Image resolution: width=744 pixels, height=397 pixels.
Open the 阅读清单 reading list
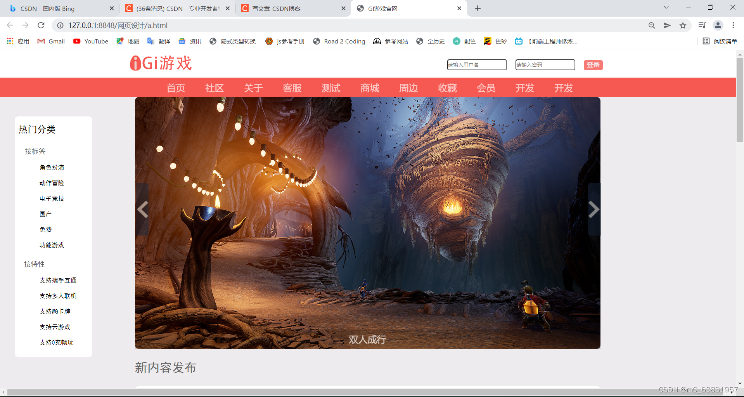coord(720,41)
